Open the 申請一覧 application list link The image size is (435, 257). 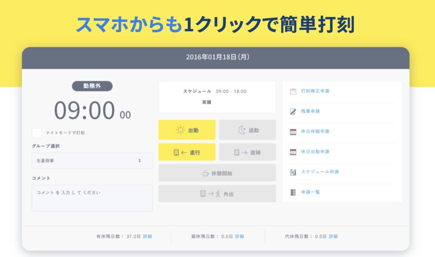311,192
